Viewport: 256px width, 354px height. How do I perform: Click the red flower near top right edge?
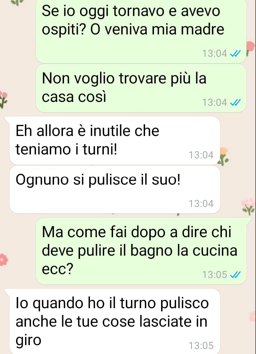pos(250,48)
